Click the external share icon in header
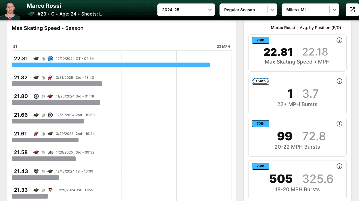The width and height of the screenshot is (359, 201). pyautogui.click(x=352, y=10)
